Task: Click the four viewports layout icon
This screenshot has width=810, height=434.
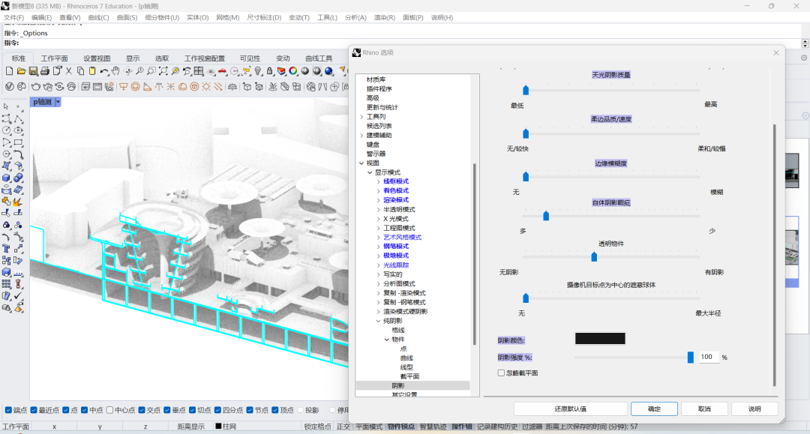Action: [x=198, y=70]
